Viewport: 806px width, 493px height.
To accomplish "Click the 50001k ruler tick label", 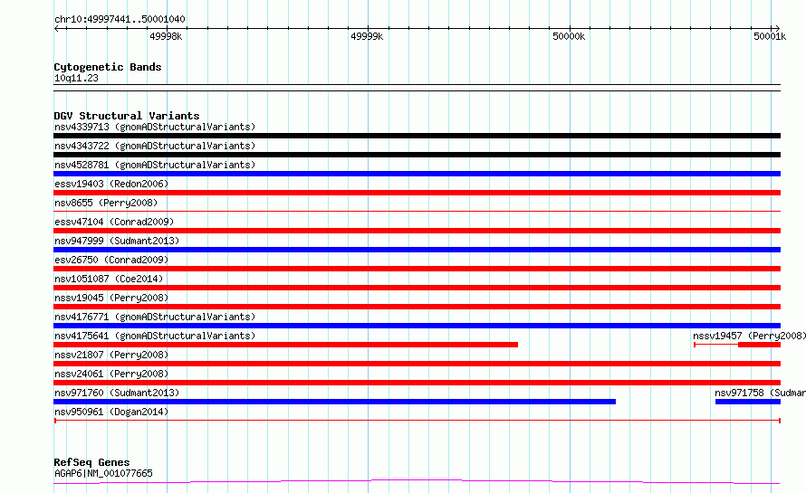I will pyautogui.click(x=770, y=36).
